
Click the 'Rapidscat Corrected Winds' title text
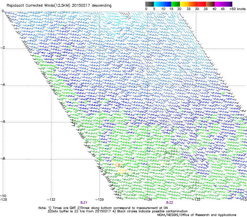[x=30, y=6]
